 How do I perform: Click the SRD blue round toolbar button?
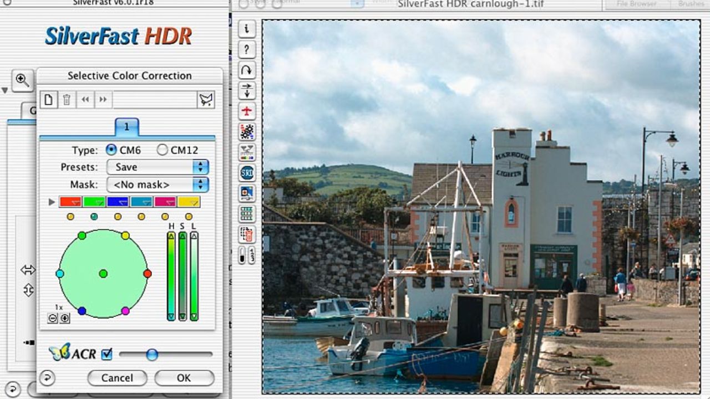247,173
